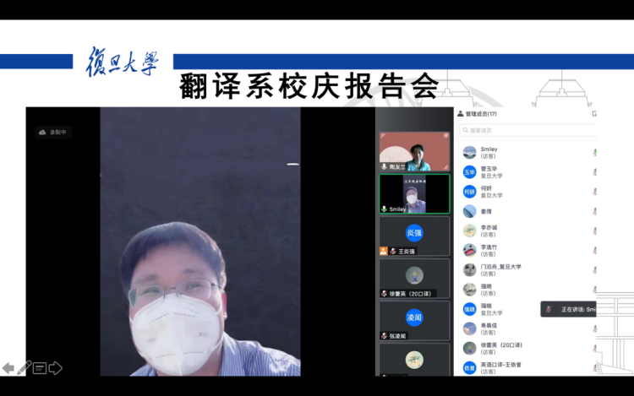
Task: Select member 何妍 in the member list
Action: point(492,192)
